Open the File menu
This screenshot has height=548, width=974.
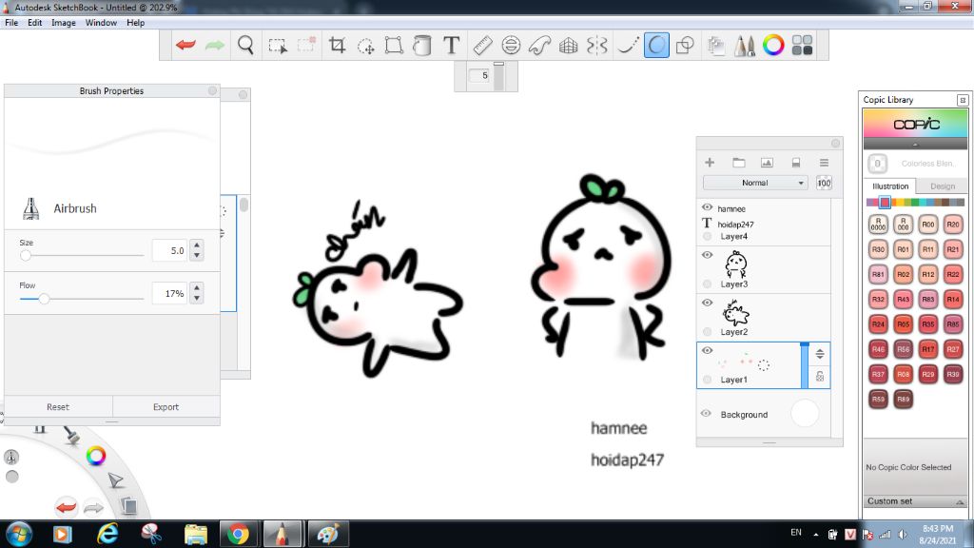click(11, 23)
